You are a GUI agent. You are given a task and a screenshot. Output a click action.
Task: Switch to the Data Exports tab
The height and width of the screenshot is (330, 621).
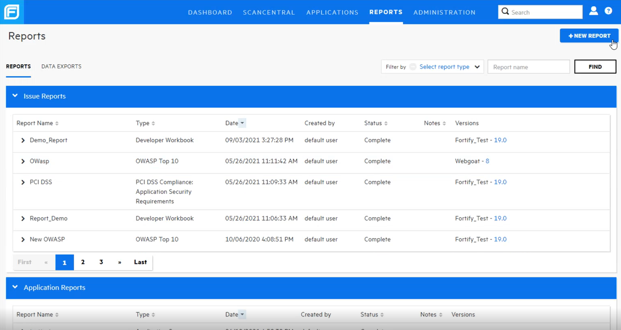click(x=61, y=66)
